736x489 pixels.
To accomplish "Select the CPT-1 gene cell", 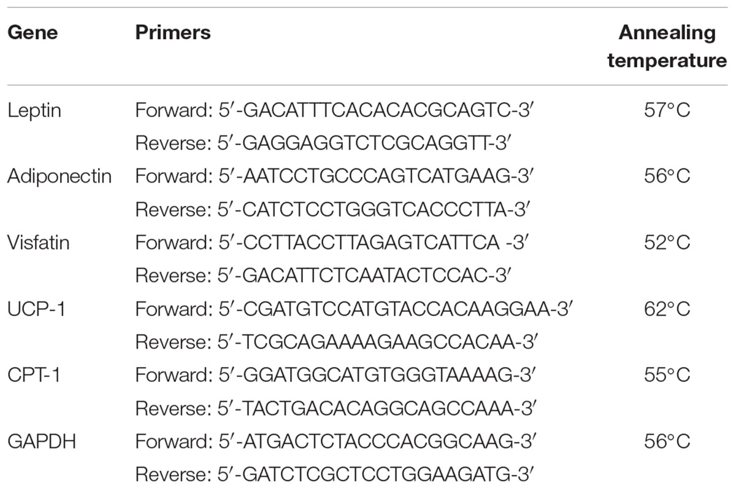I will [x=36, y=375].
